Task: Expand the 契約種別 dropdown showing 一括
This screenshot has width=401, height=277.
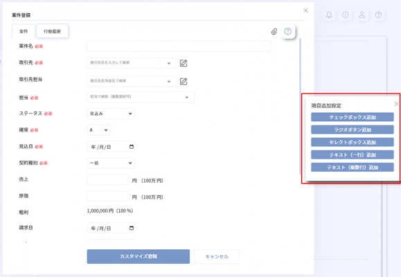Action: [x=111, y=163]
